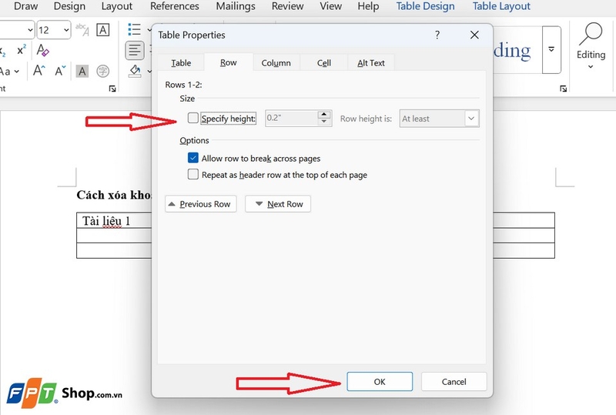This screenshot has height=415, width=616.
Task: Switch to the Cell tab
Action: 323,63
